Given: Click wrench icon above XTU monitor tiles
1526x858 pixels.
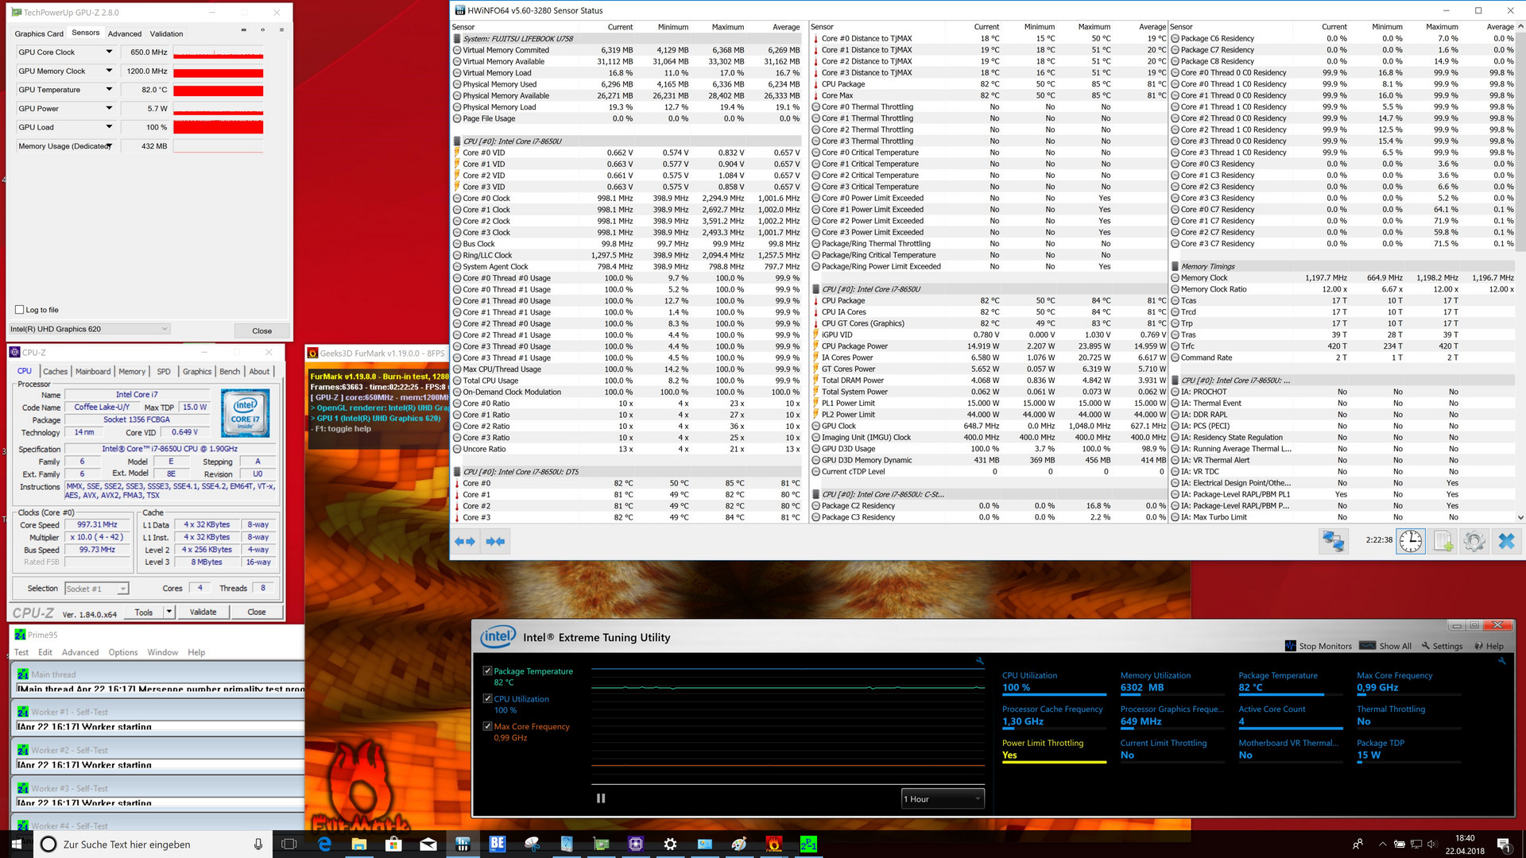Looking at the screenshot, I should pos(1502,661).
